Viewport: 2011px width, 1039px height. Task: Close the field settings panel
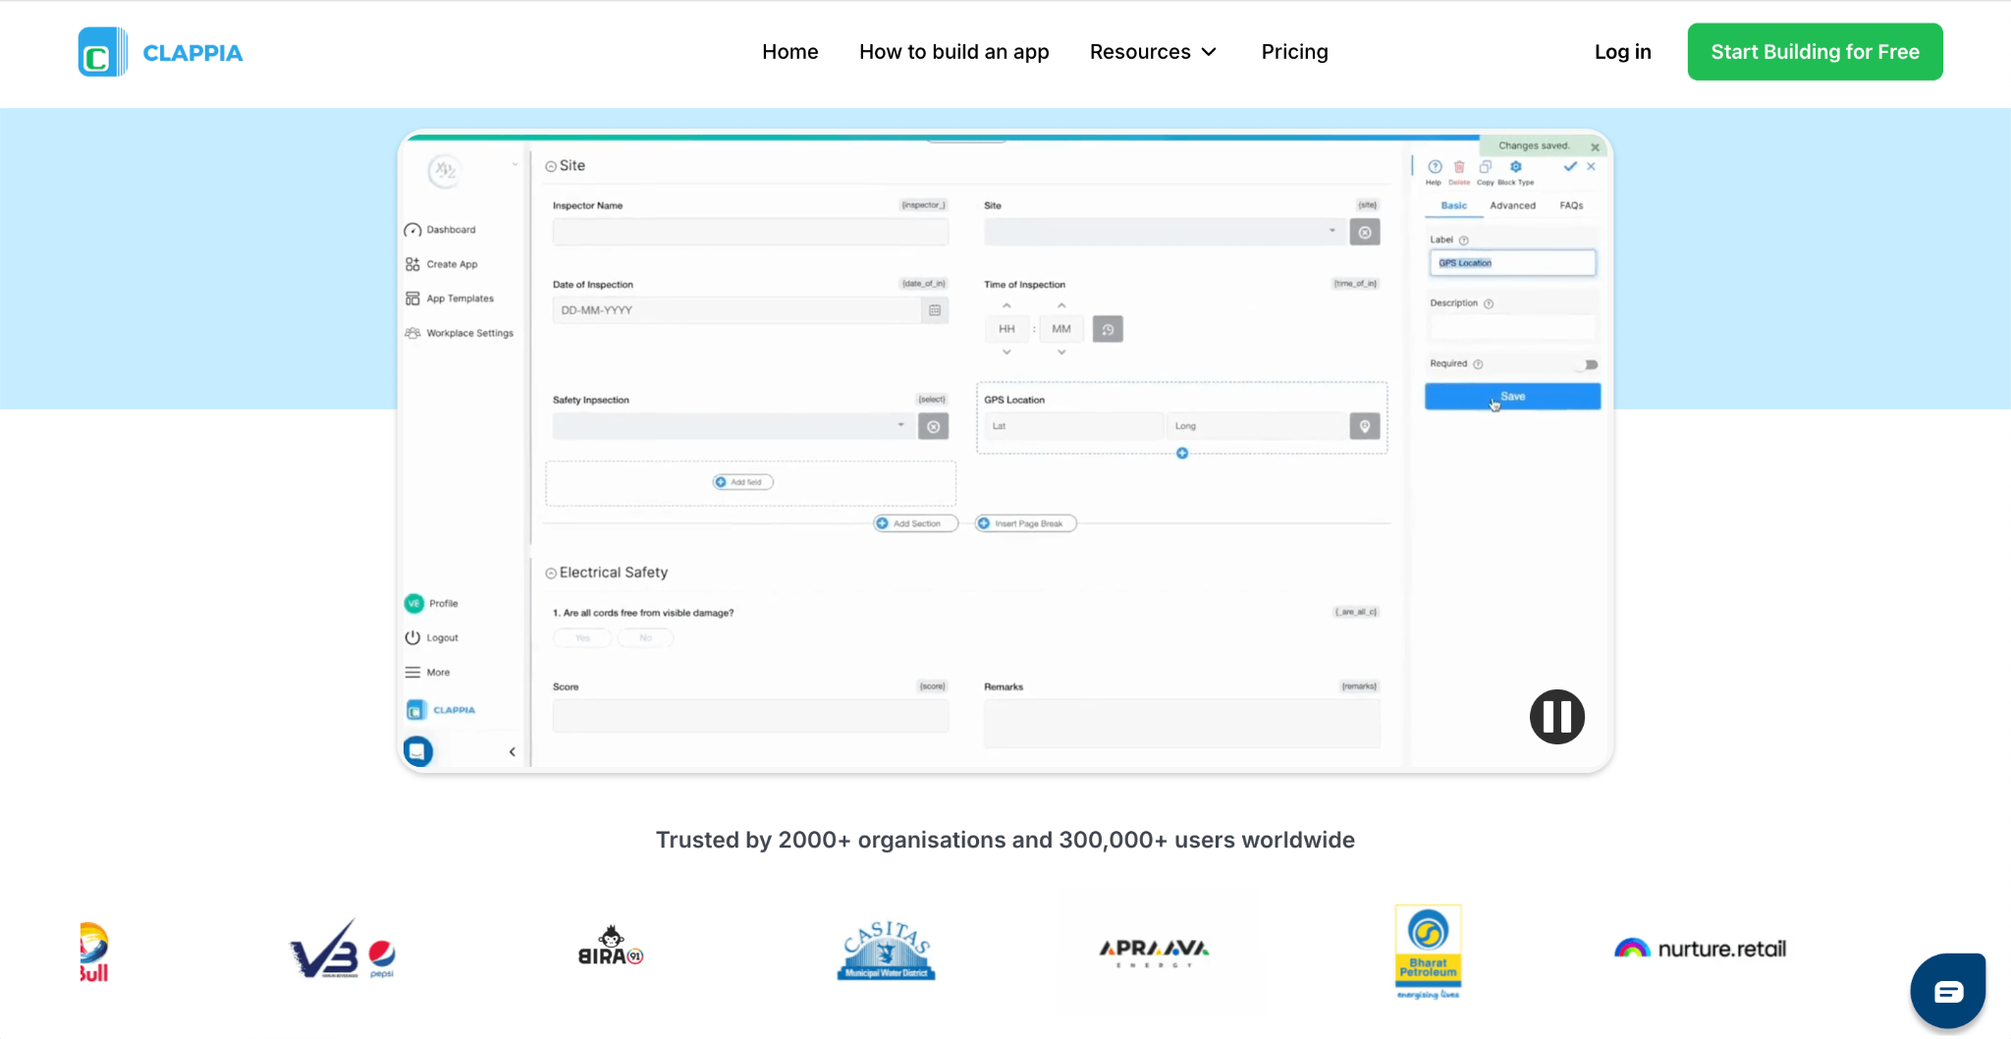[x=1592, y=167]
